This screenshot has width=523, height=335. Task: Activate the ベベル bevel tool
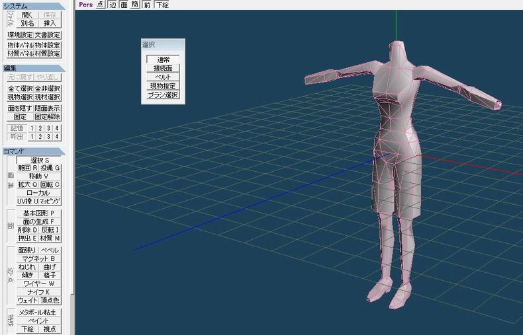pyautogui.click(x=50, y=250)
